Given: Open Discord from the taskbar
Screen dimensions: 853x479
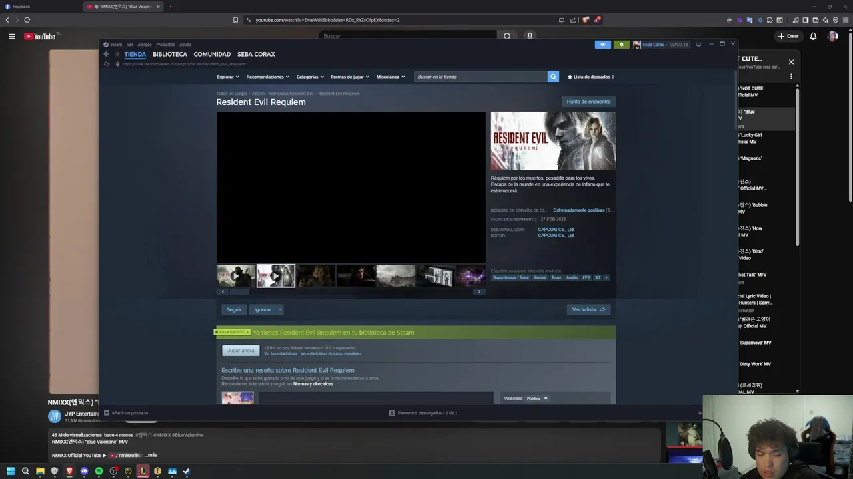Looking at the screenshot, I should click(84, 471).
